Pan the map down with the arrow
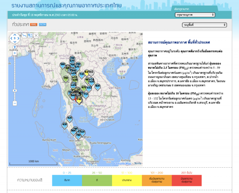This screenshot has height=193, width=239. coord(15,41)
